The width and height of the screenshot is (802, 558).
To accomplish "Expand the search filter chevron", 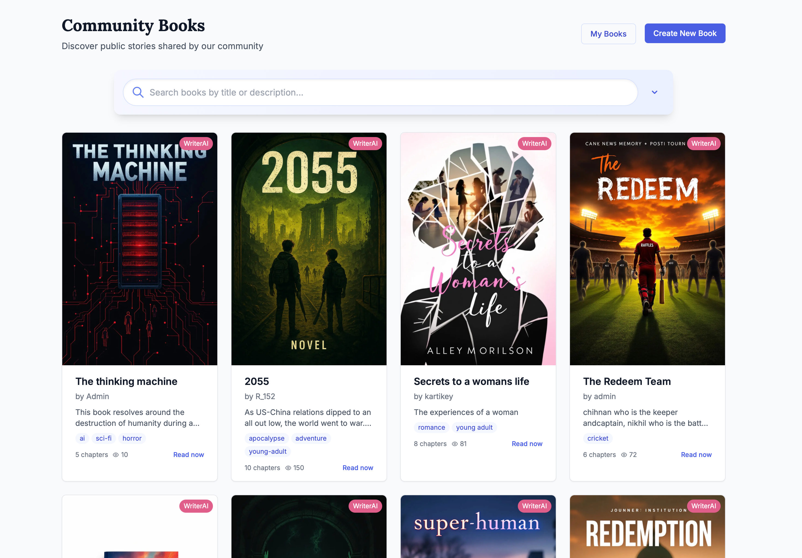I will click(655, 92).
